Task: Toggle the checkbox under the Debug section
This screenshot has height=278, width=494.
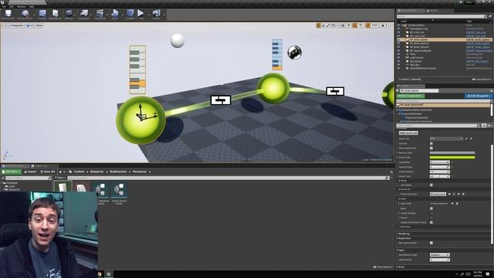Action: 431,185
